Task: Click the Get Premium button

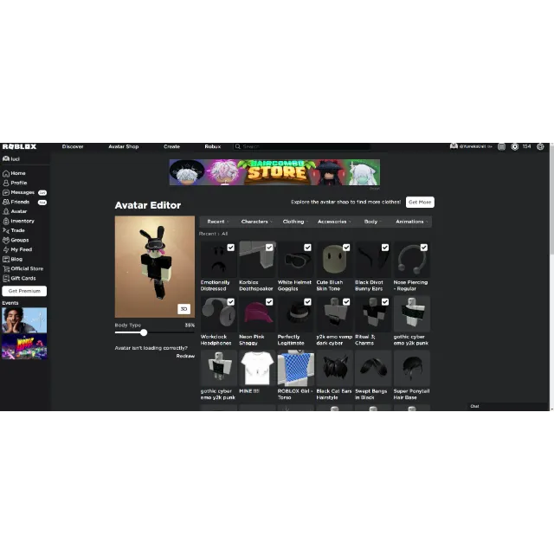Action: [24, 291]
